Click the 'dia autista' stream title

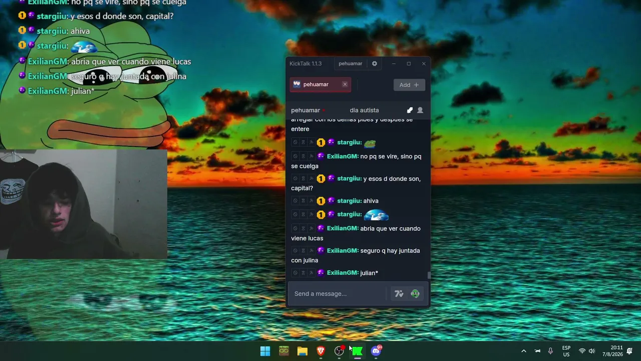coord(364,110)
